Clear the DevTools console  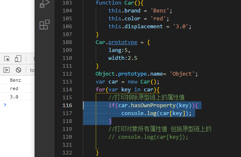pos(18,70)
